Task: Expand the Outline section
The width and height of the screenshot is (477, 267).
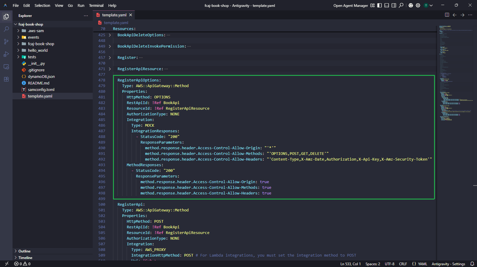Action: pyautogui.click(x=52, y=251)
